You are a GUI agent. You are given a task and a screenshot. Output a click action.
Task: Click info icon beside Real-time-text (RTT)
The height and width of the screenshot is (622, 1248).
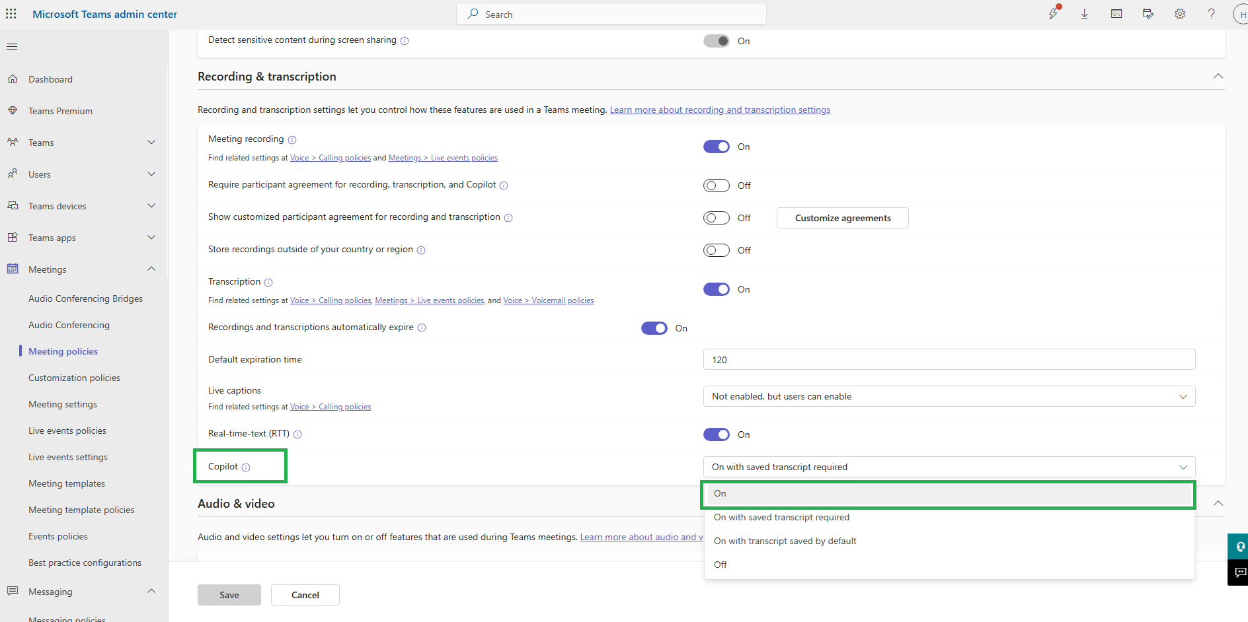pyautogui.click(x=297, y=434)
